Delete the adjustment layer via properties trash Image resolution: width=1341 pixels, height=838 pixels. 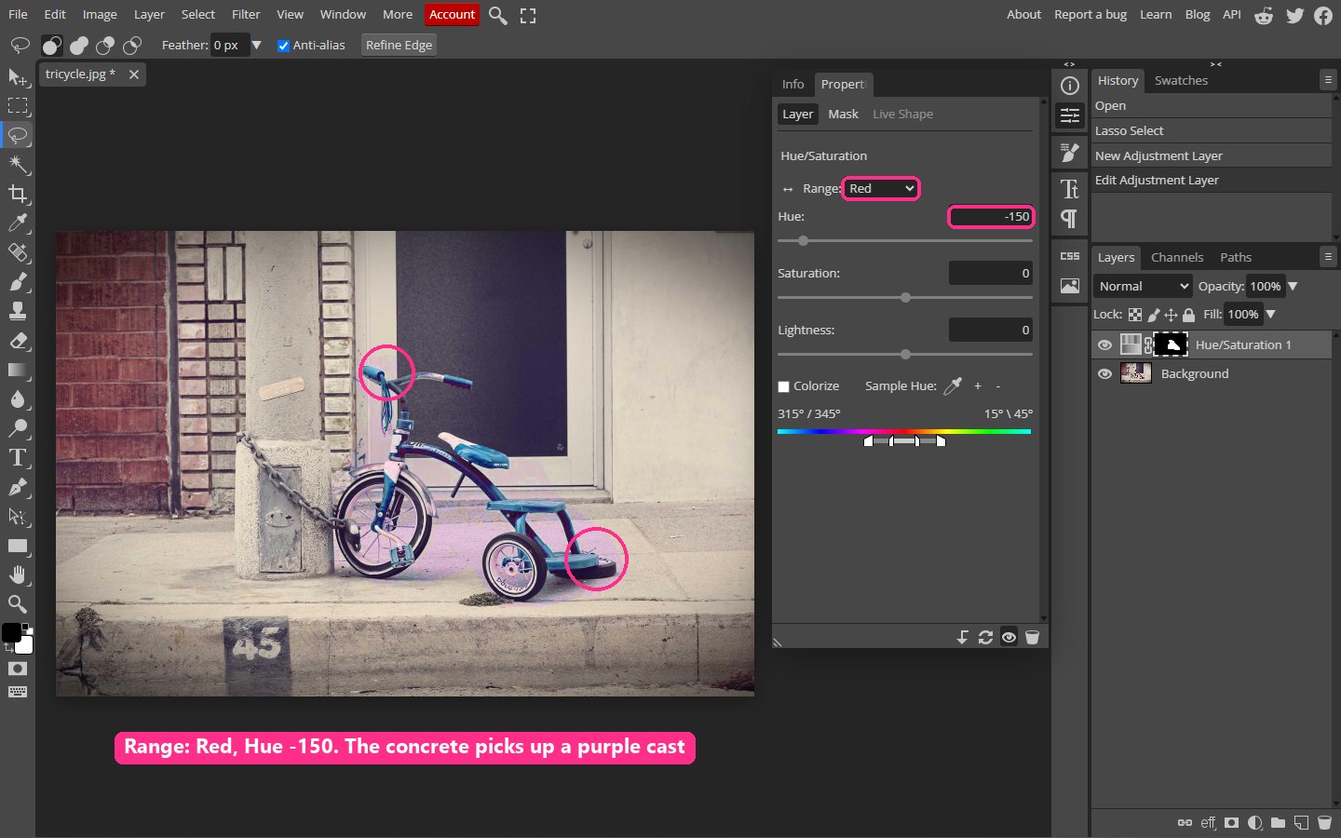1032,637
